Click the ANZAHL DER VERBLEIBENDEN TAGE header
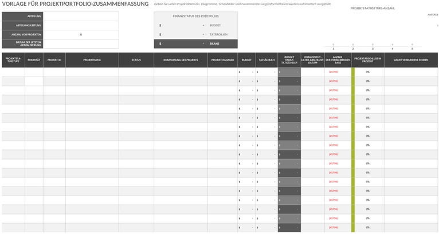Image resolution: width=439 pixels, height=234 pixels. point(338,60)
